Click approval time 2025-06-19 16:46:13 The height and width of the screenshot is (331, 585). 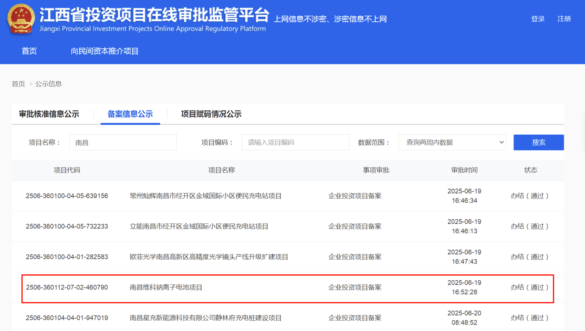click(x=464, y=227)
